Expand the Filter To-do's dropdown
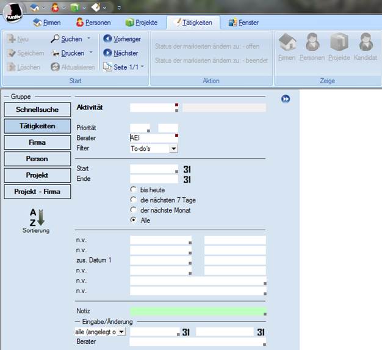The height and width of the screenshot is (350, 382). 173,148
